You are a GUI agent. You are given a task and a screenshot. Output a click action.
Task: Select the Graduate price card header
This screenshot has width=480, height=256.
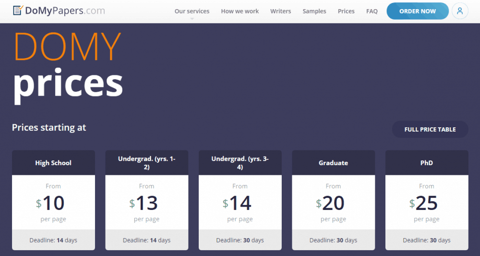334,163
